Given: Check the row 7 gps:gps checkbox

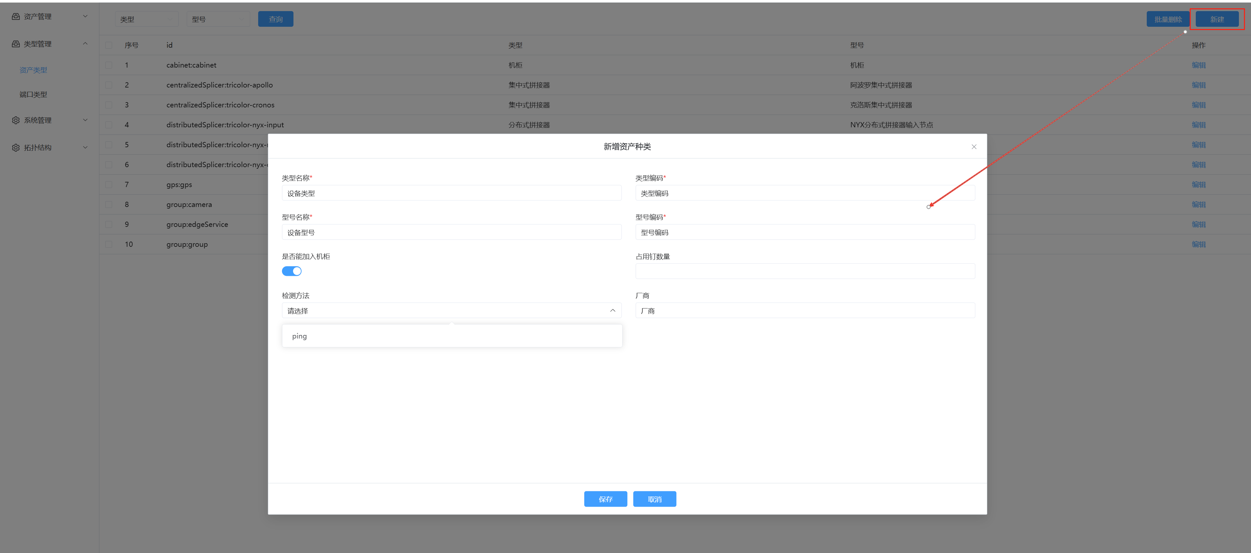Looking at the screenshot, I should point(109,184).
